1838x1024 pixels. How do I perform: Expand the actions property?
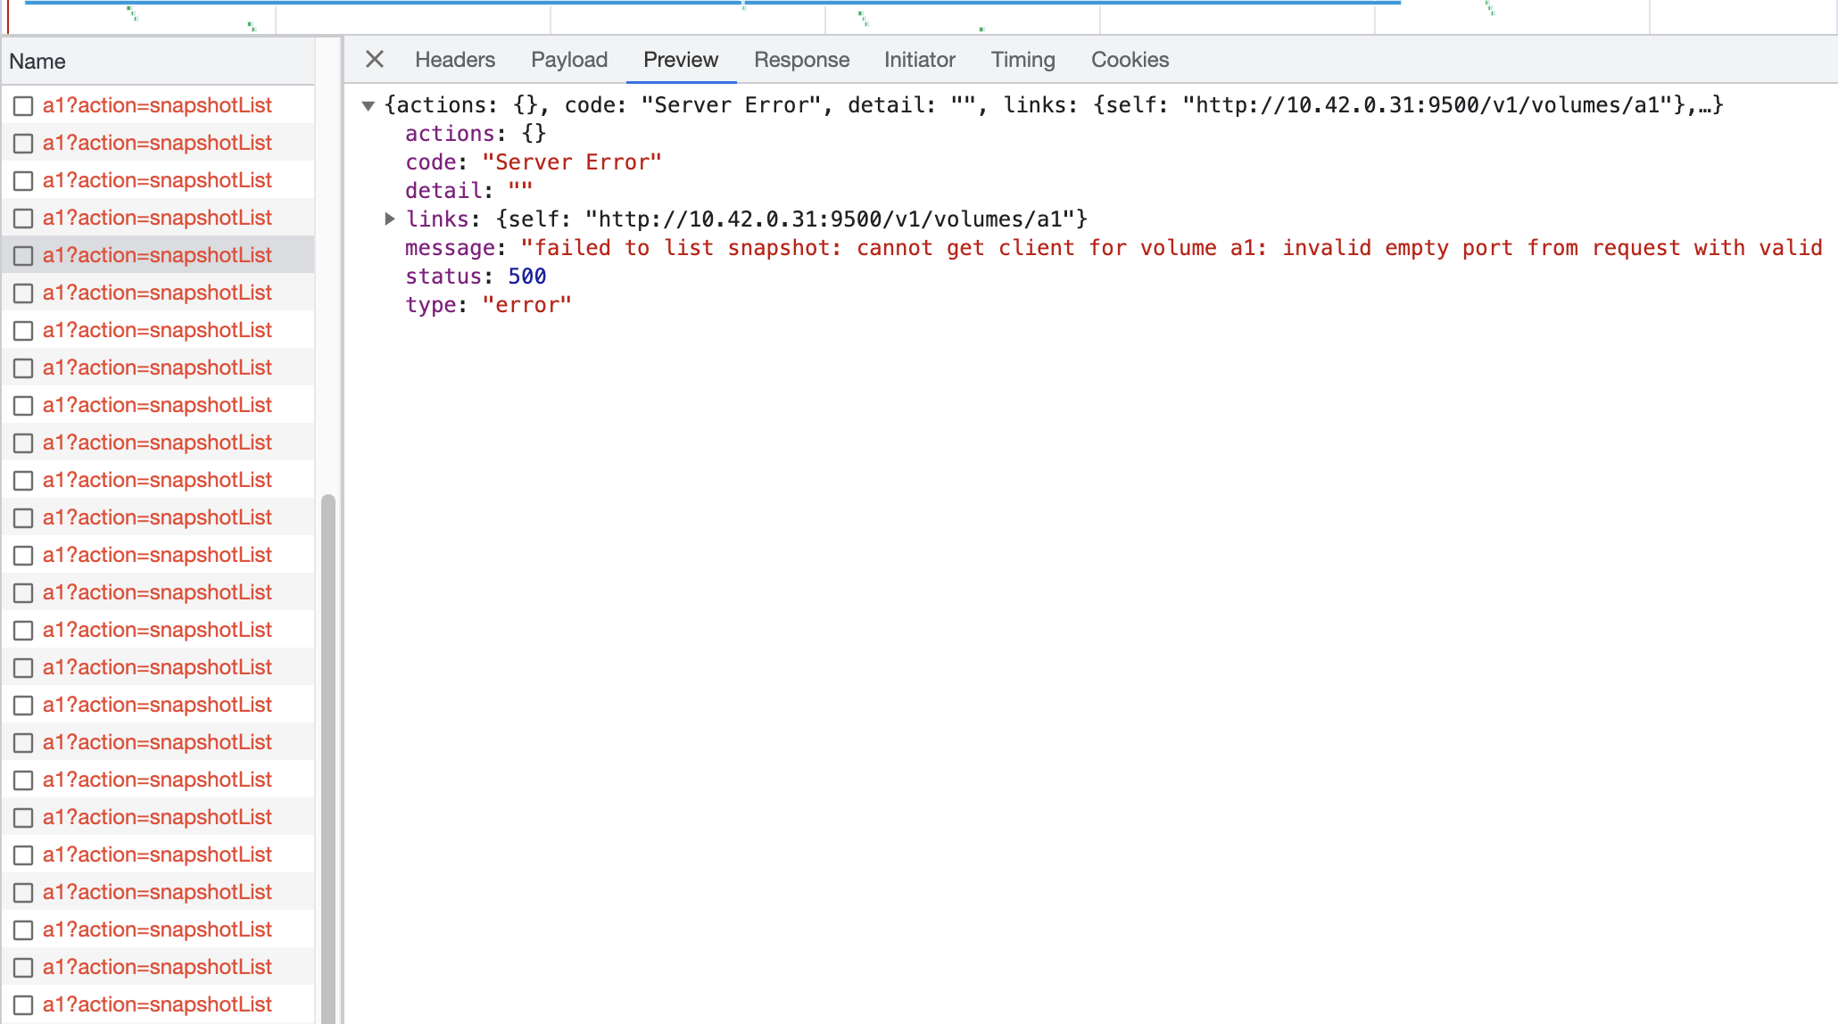click(451, 133)
